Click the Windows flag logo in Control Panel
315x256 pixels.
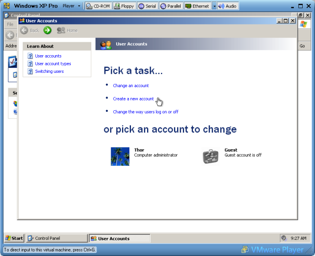pos(303,24)
